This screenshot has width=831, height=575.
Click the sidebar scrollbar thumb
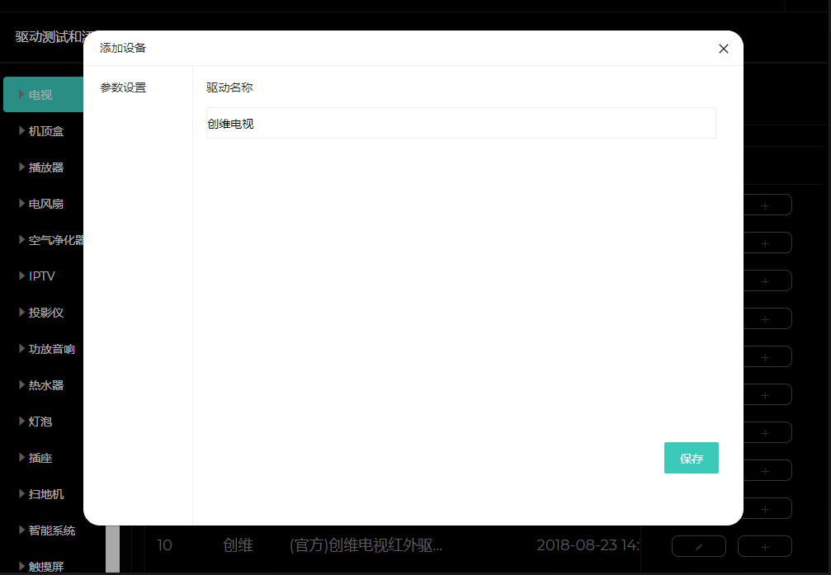112,549
